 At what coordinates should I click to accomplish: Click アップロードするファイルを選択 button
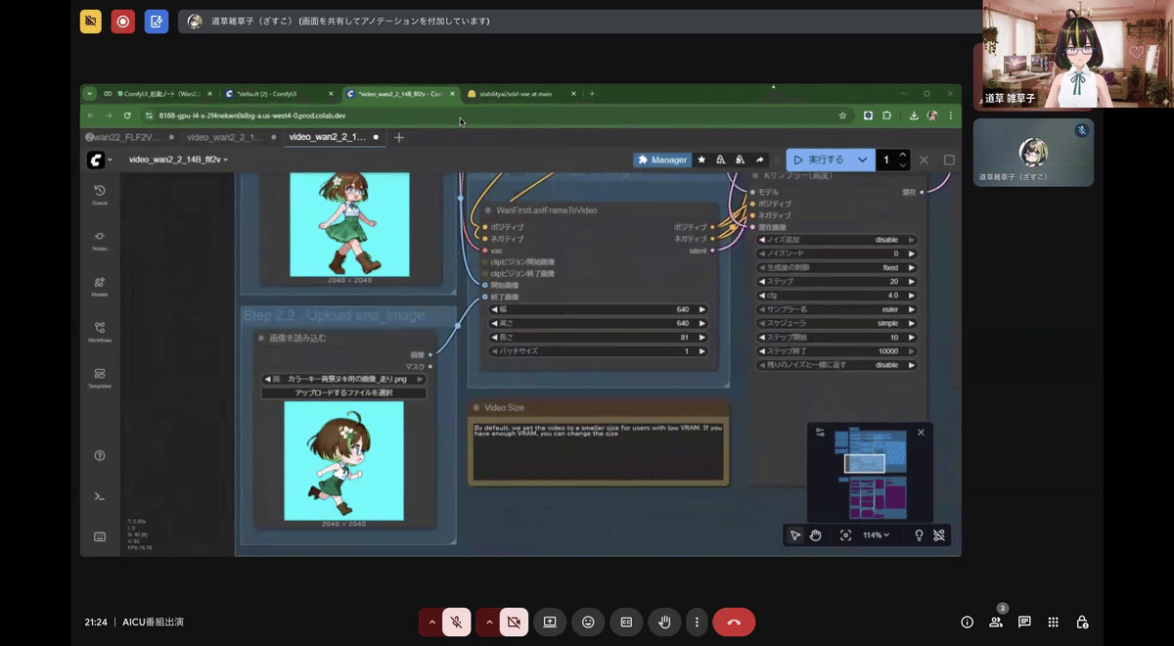[x=343, y=392]
